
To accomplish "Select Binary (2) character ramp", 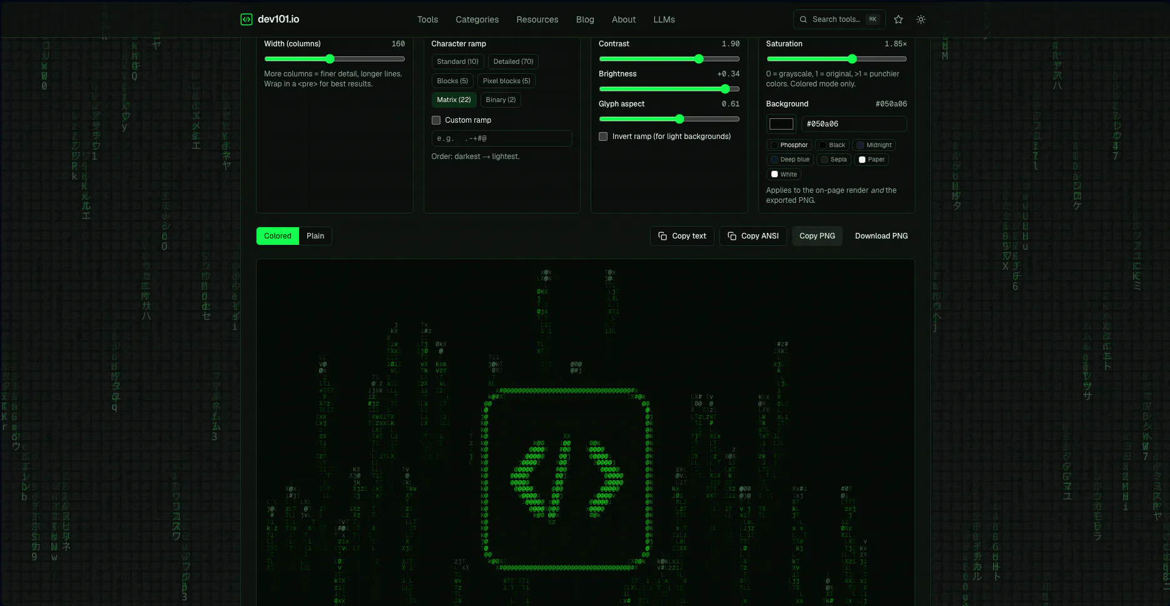I will click(501, 100).
